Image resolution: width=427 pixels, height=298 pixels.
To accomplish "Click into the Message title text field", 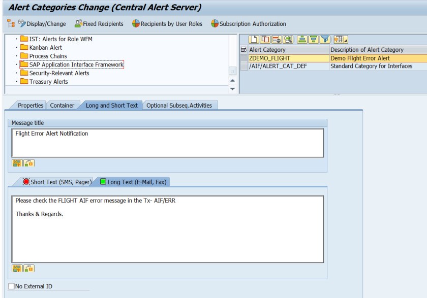I will point(167,143).
